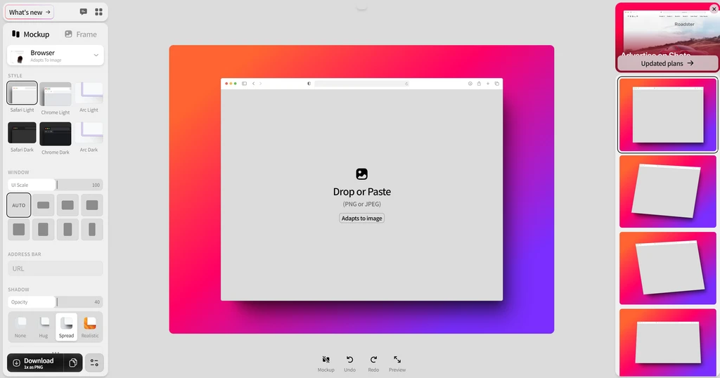Click the feedback chat bubble icon

(84, 12)
